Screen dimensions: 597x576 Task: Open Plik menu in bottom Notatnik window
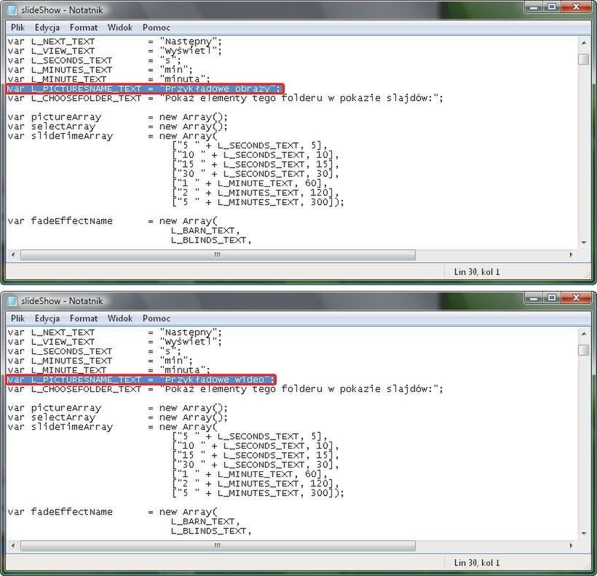(17, 319)
